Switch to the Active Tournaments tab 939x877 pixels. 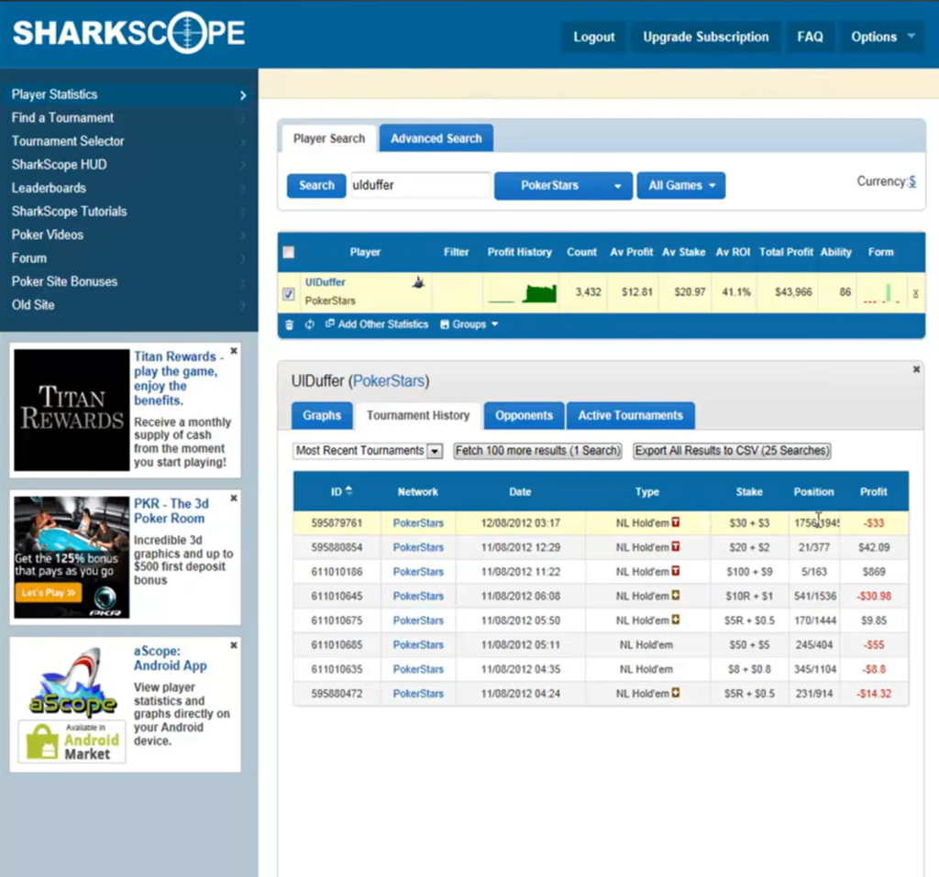(631, 415)
